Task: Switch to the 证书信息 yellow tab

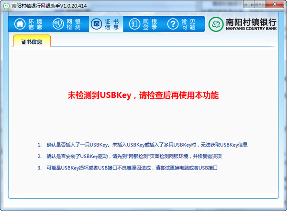Action: pos(32,42)
